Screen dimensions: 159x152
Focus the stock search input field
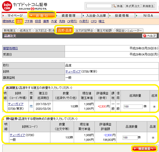[99, 6]
